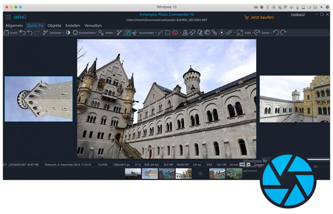This screenshot has height=214, width=333.
Task: Expand the Drehen dropdown arrow
Action: click(x=272, y=33)
